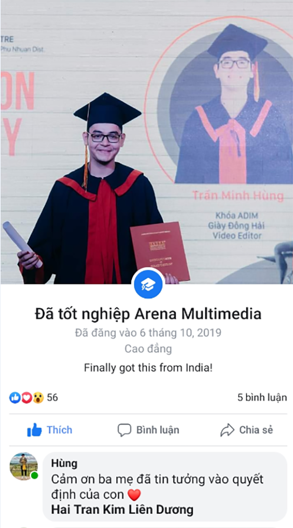Viewport: 293px width, 528px height.
Task: Tap the Bình luận button label
Action: click(x=158, y=430)
